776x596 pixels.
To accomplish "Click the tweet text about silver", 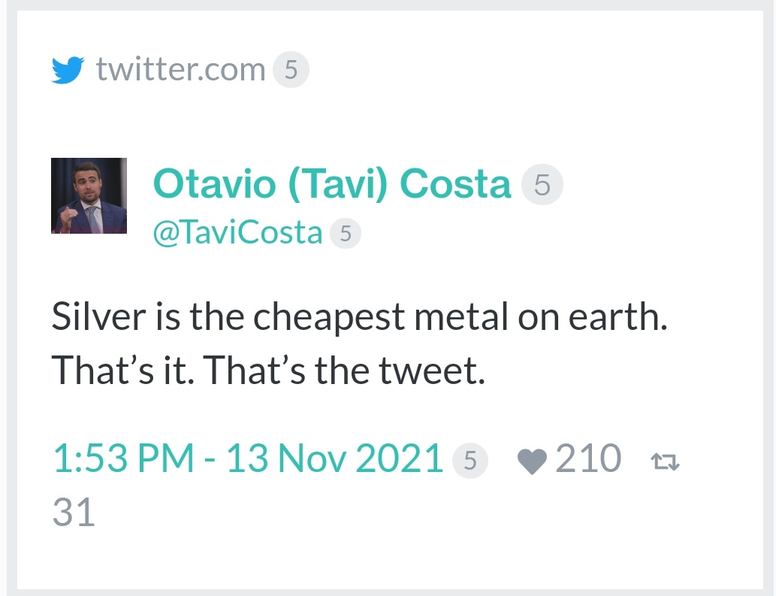I will [x=360, y=343].
